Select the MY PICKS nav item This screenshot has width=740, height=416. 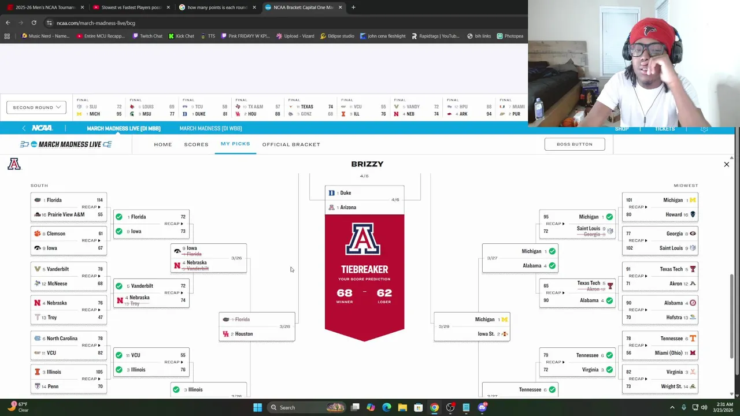(235, 144)
